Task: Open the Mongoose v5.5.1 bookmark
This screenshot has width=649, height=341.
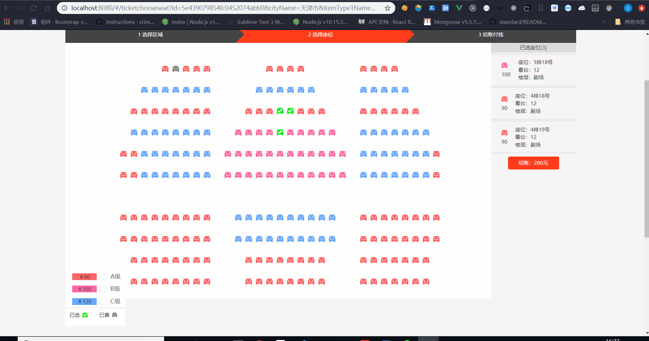Action: pos(453,21)
